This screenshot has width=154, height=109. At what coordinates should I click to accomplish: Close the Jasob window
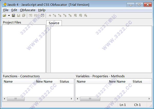click(148, 5)
